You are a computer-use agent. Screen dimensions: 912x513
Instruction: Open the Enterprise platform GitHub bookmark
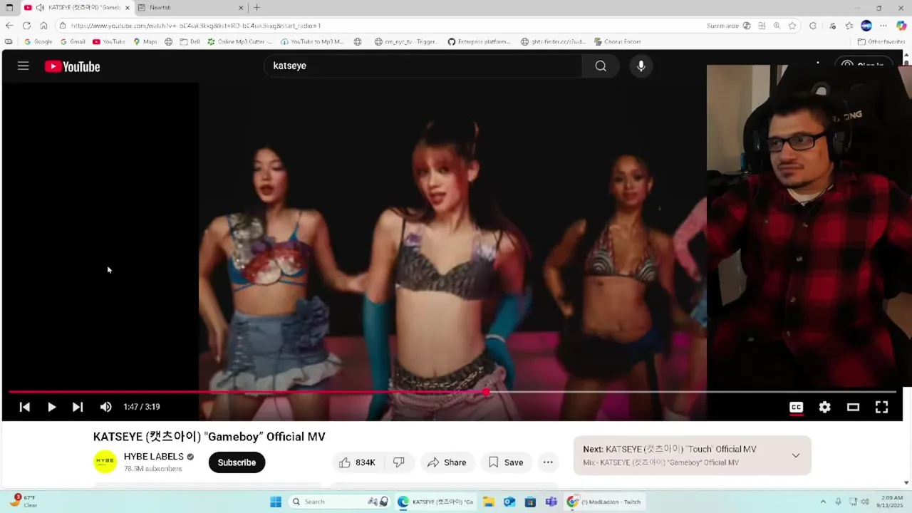pos(480,41)
